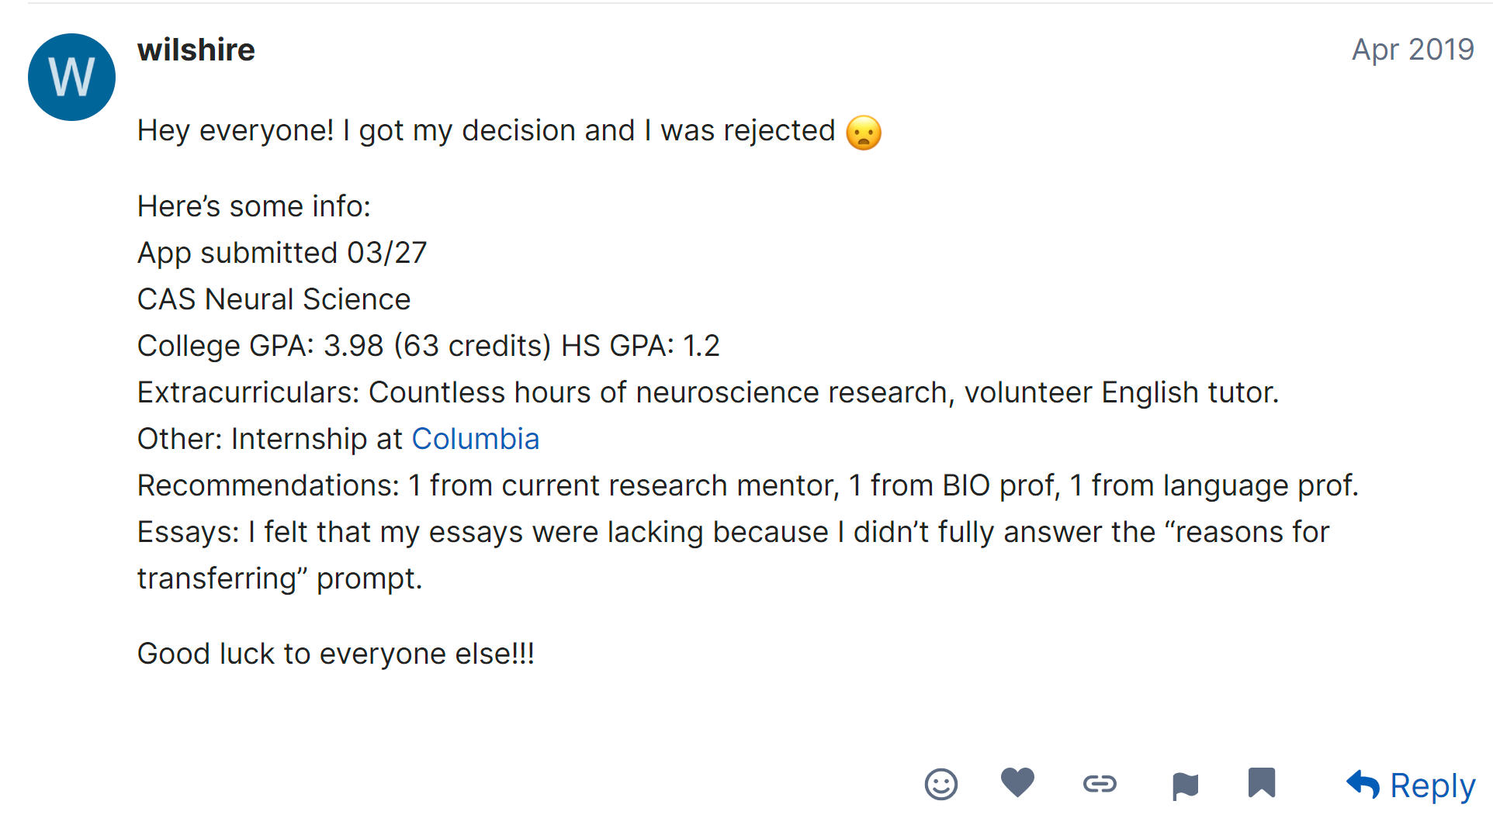Copy the post link via chain icon
The width and height of the screenshot is (1493, 832).
[1100, 784]
